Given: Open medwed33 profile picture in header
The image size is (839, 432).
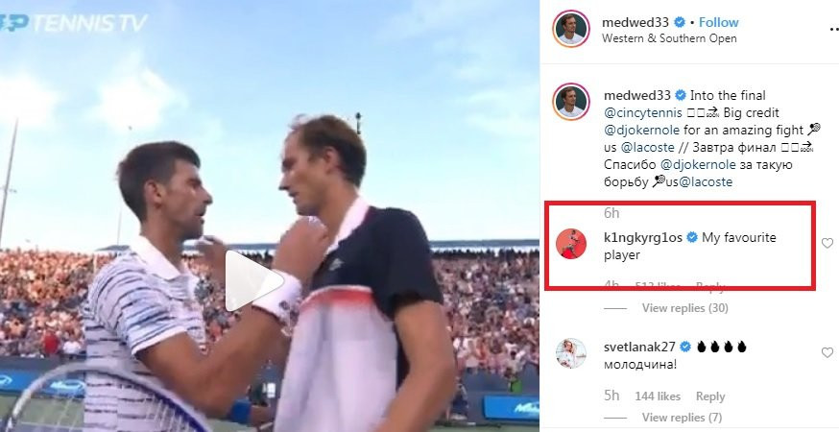Looking at the screenshot, I should click(x=571, y=29).
